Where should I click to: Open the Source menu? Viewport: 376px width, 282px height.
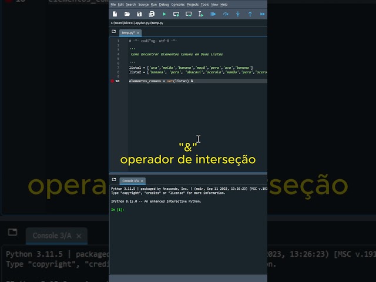pyautogui.click(x=143, y=5)
